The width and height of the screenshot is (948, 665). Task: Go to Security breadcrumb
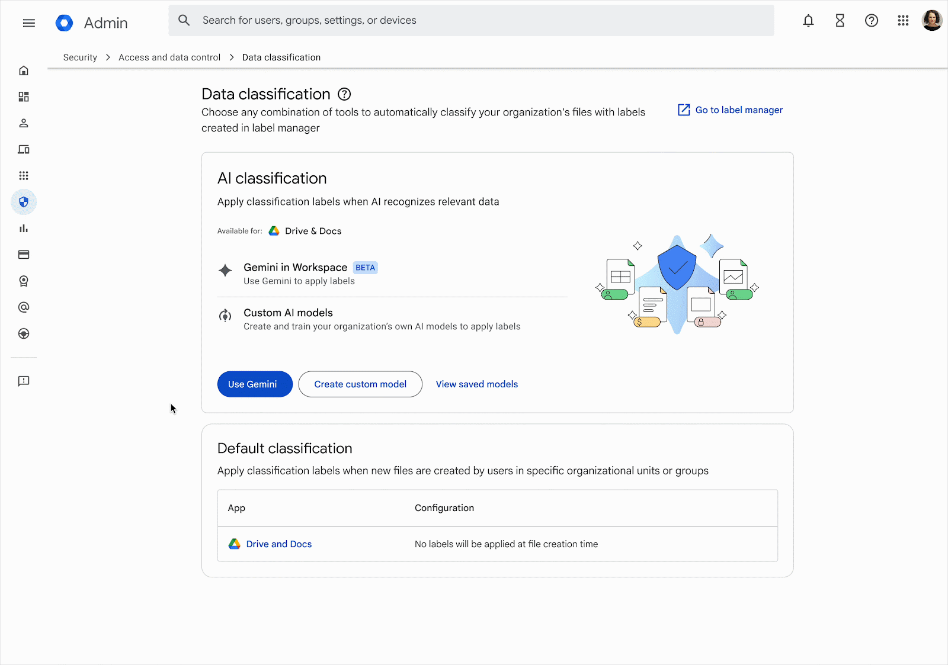click(80, 57)
